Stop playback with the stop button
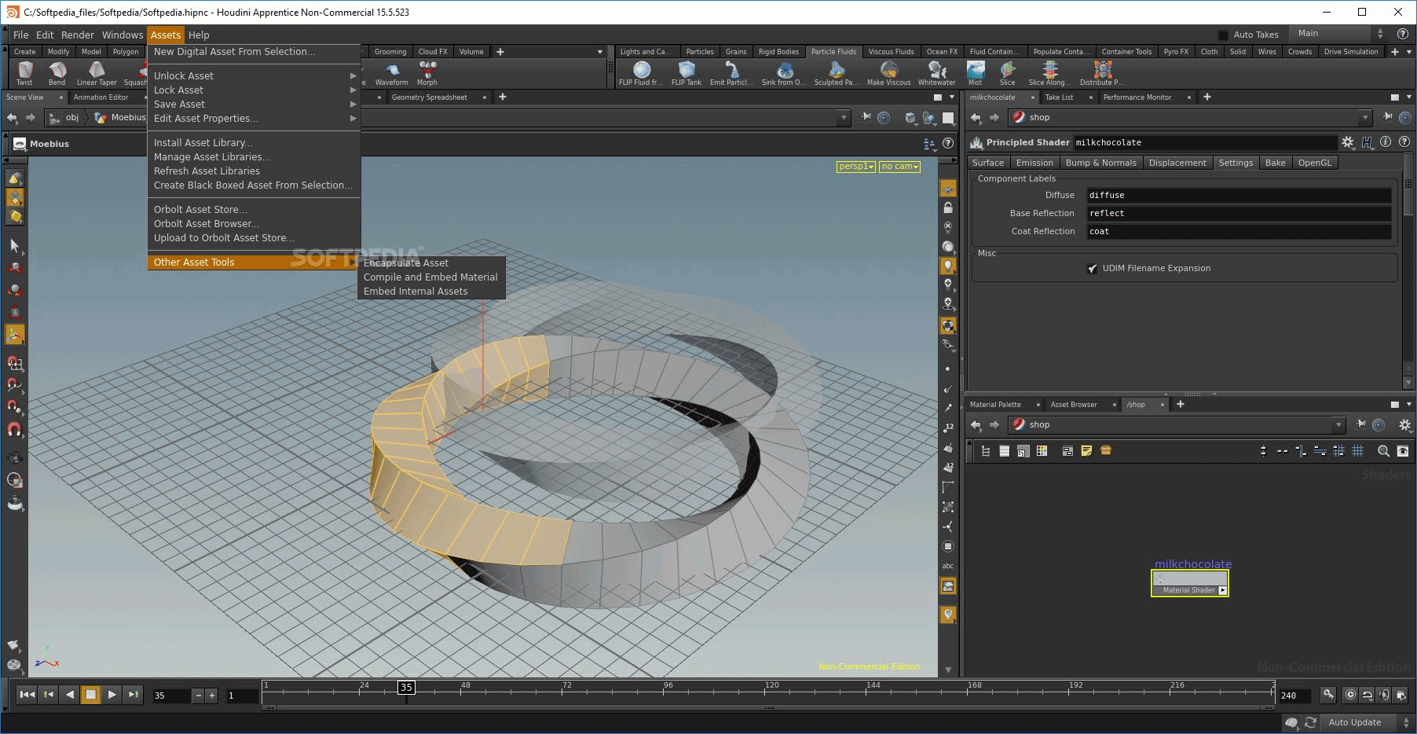 pyautogui.click(x=90, y=695)
